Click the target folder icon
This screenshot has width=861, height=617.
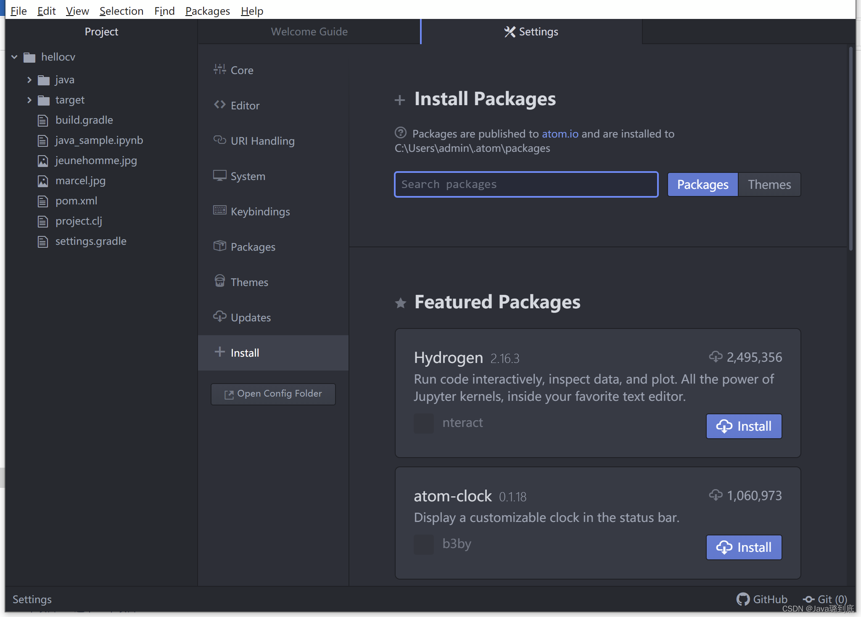click(x=44, y=100)
